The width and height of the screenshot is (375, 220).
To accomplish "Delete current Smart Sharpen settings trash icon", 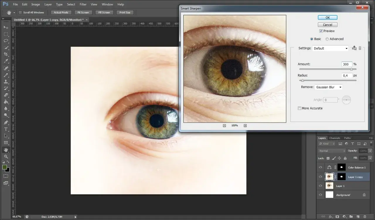I will [360, 48].
